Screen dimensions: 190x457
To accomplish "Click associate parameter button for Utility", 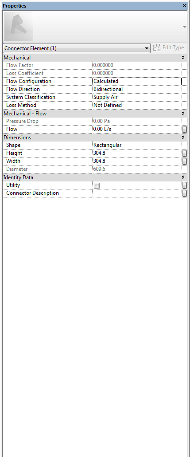I will point(185,185).
